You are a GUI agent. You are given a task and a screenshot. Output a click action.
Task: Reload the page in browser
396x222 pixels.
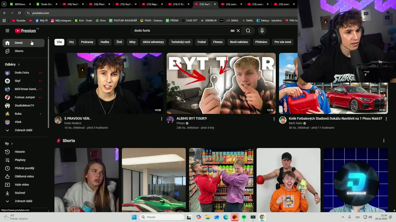click(x=19, y=13)
